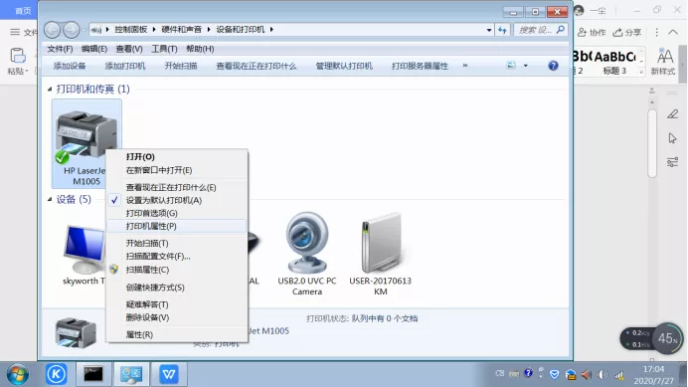This screenshot has width=688, height=387.
Task: Click the refresh arrows icon beside address bar
Action: pos(502,30)
